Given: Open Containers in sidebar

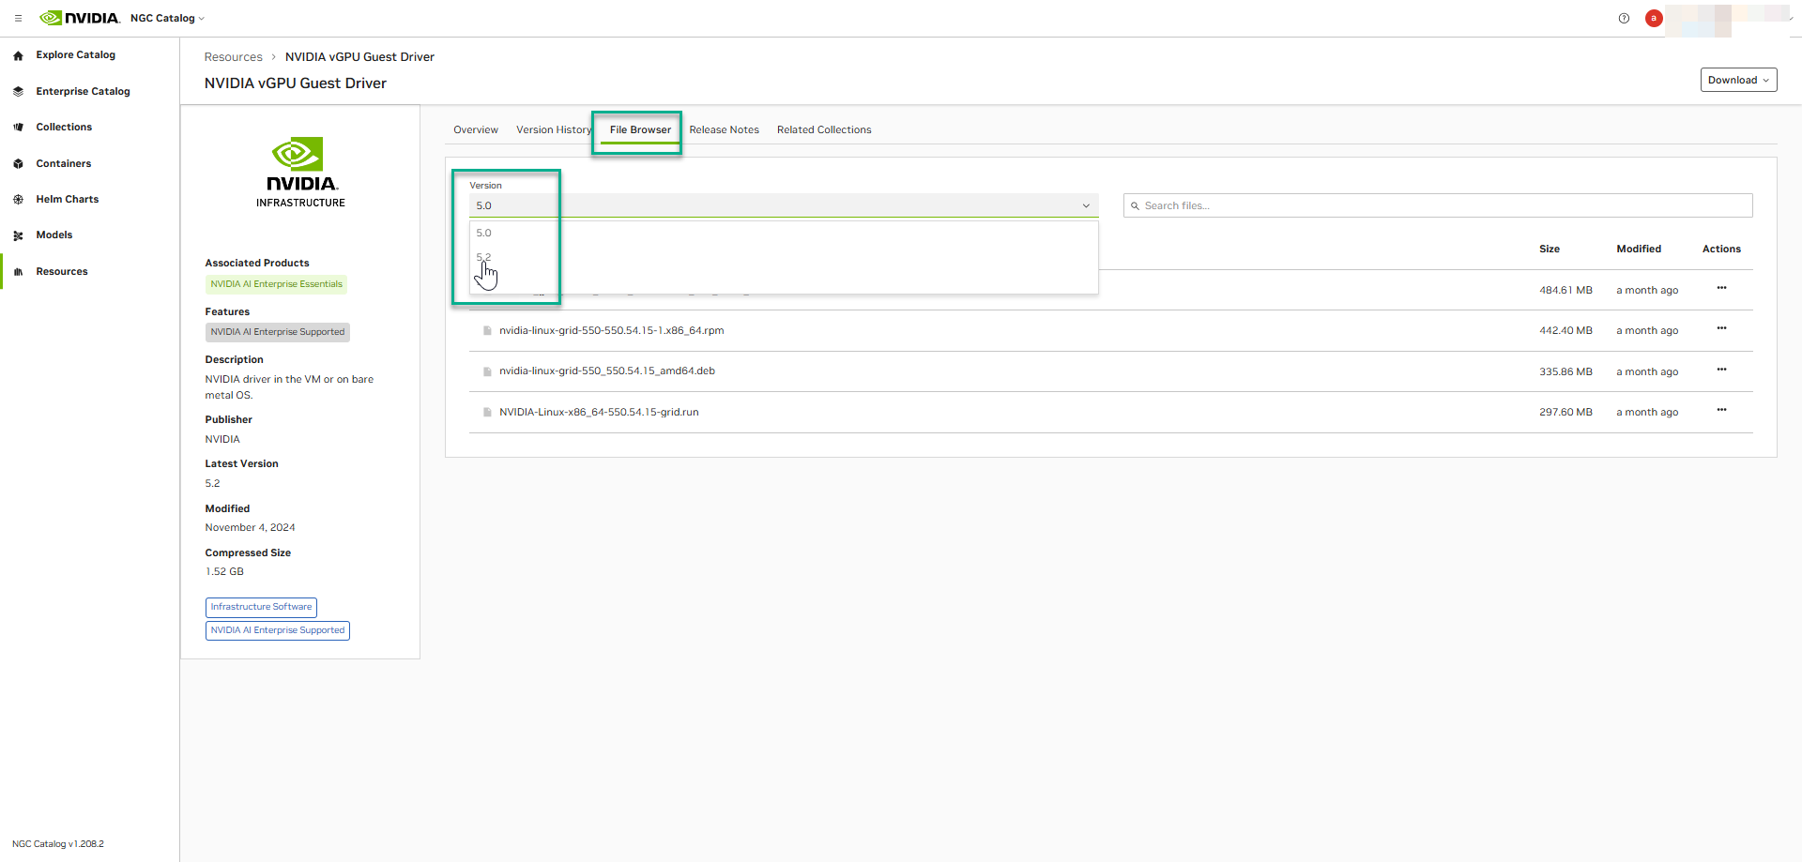Looking at the screenshot, I should [x=64, y=164].
